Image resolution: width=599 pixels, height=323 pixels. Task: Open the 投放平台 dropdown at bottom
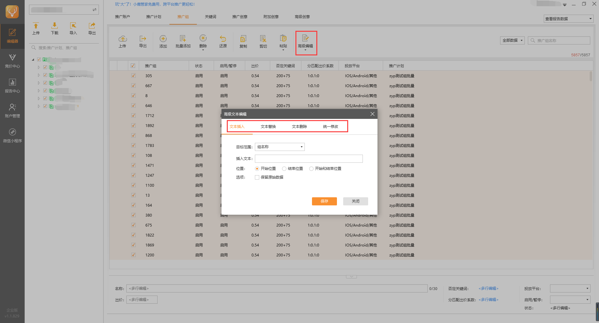570,288
